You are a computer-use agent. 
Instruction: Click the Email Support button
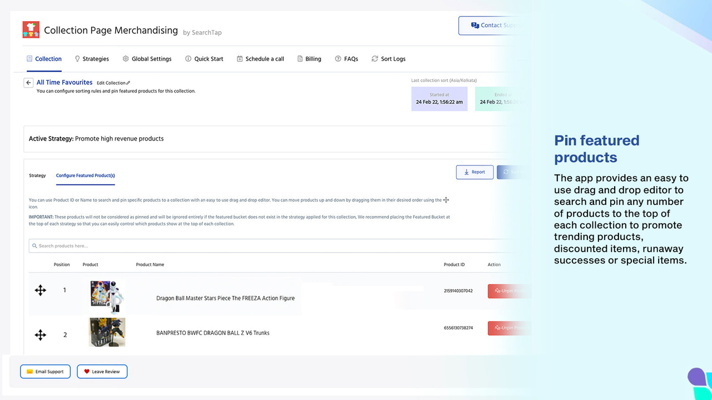pos(45,371)
